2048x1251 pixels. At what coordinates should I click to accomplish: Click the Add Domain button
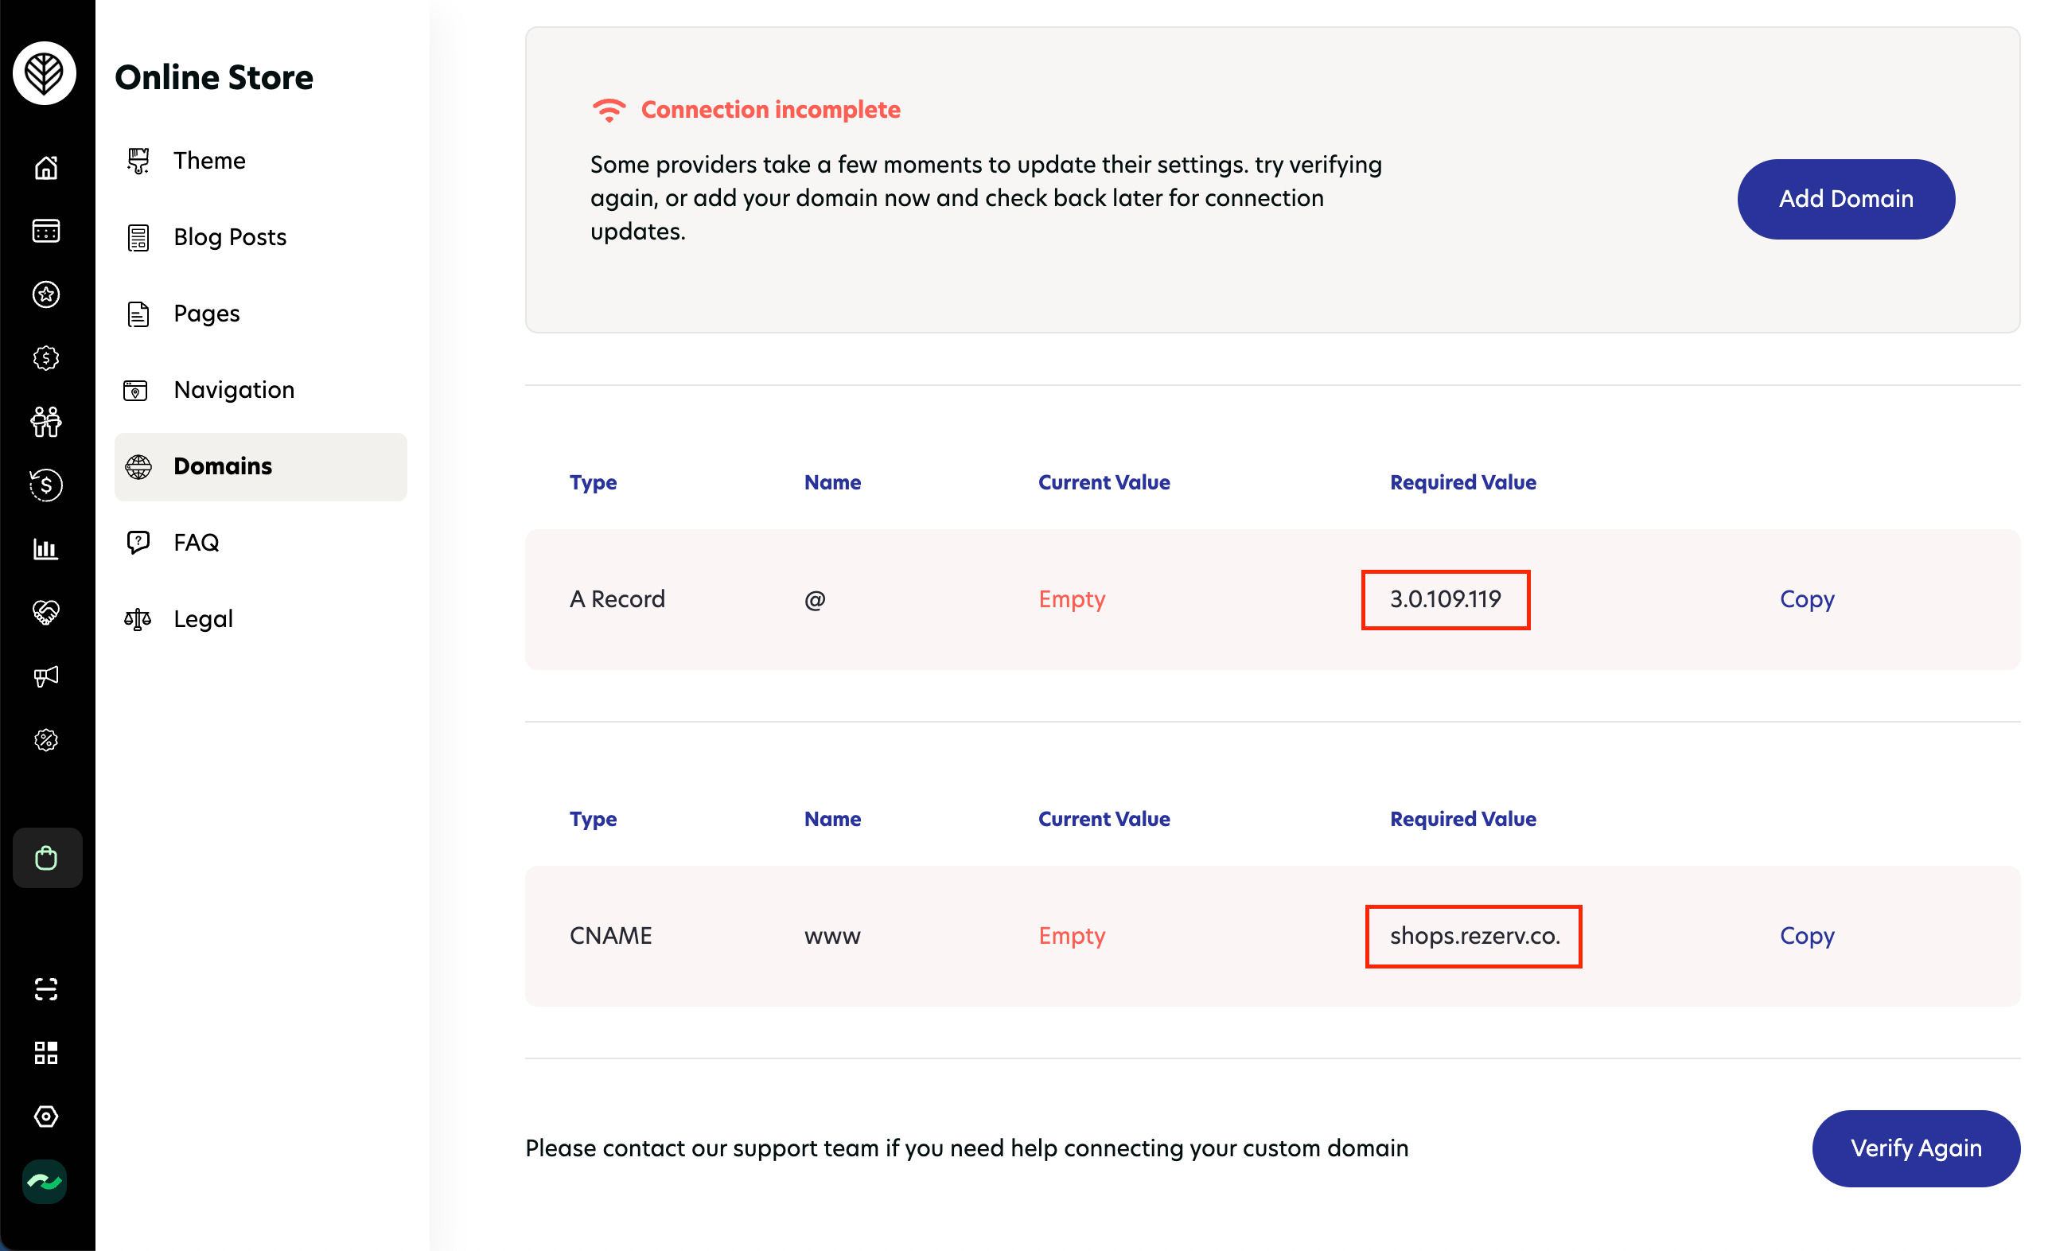[1845, 199]
